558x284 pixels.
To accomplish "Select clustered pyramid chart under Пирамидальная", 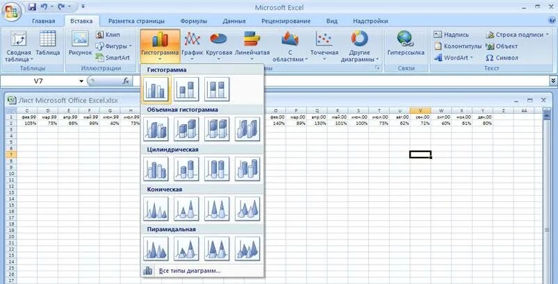I will [x=156, y=249].
